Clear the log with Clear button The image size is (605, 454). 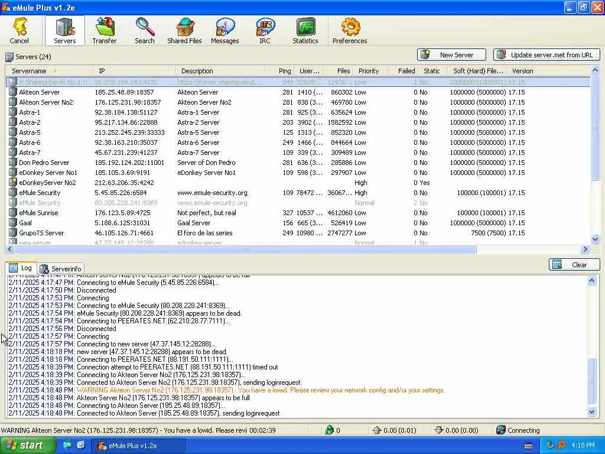pyautogui.click(x=574, y=265)
